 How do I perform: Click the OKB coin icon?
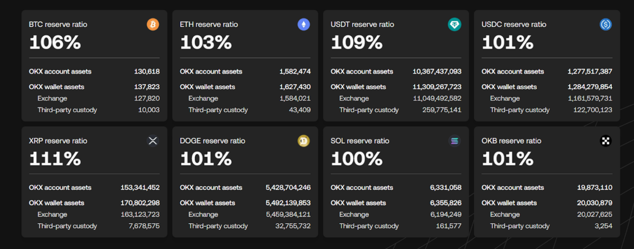pos(605,141)
